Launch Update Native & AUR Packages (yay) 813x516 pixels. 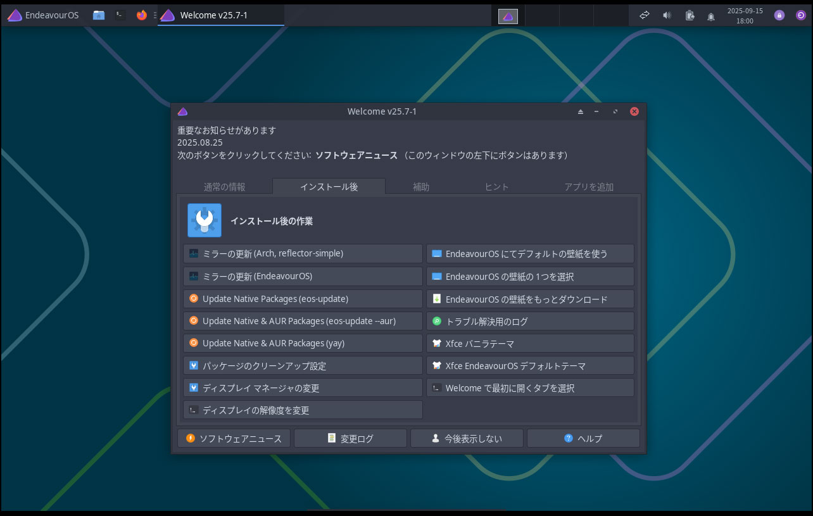coord(303,343)
